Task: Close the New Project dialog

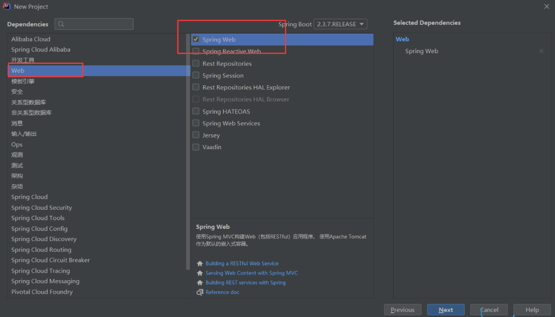Action: (x=547, y=7)
